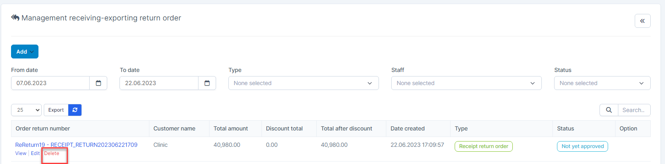Click the blue refresh icon button
The width and height of the screenshot is (665, 164).
[x=75, y=110]
